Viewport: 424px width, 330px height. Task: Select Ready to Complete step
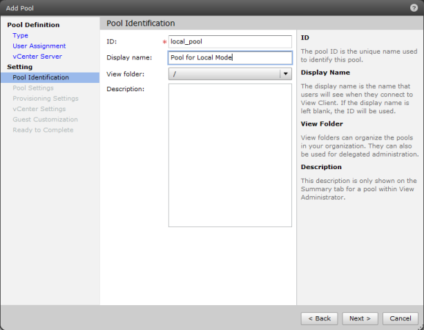[42, 130]
